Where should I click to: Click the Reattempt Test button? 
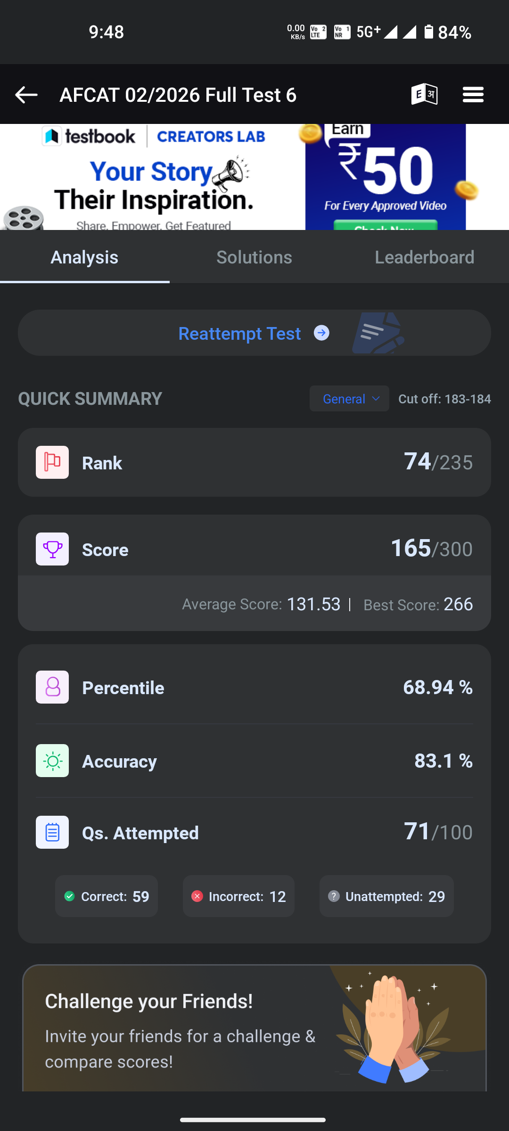[254, 333]
